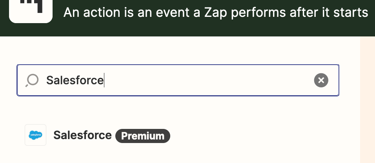This screenshot has width=375, height=163.
Task: Click the cream background beside the search box
Action: pos(349,80)
